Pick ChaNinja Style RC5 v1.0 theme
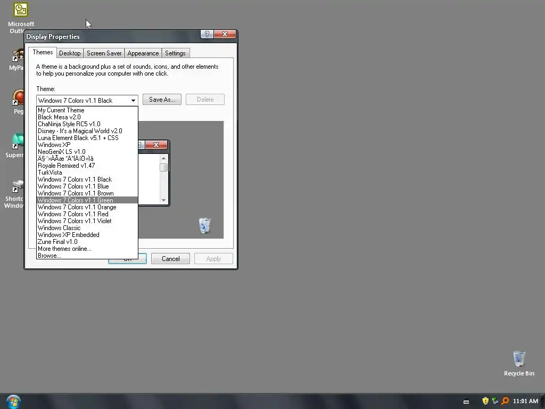The height and width of the screenshot is (409, 545). [x=87, y=124]
